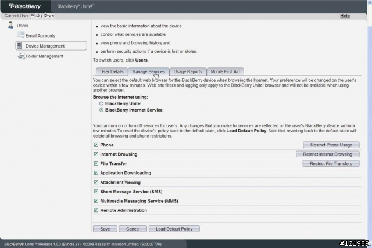372x248 pixels.
Task: Click Restrict Phone Usage button
Action: [x=331, y=145]
